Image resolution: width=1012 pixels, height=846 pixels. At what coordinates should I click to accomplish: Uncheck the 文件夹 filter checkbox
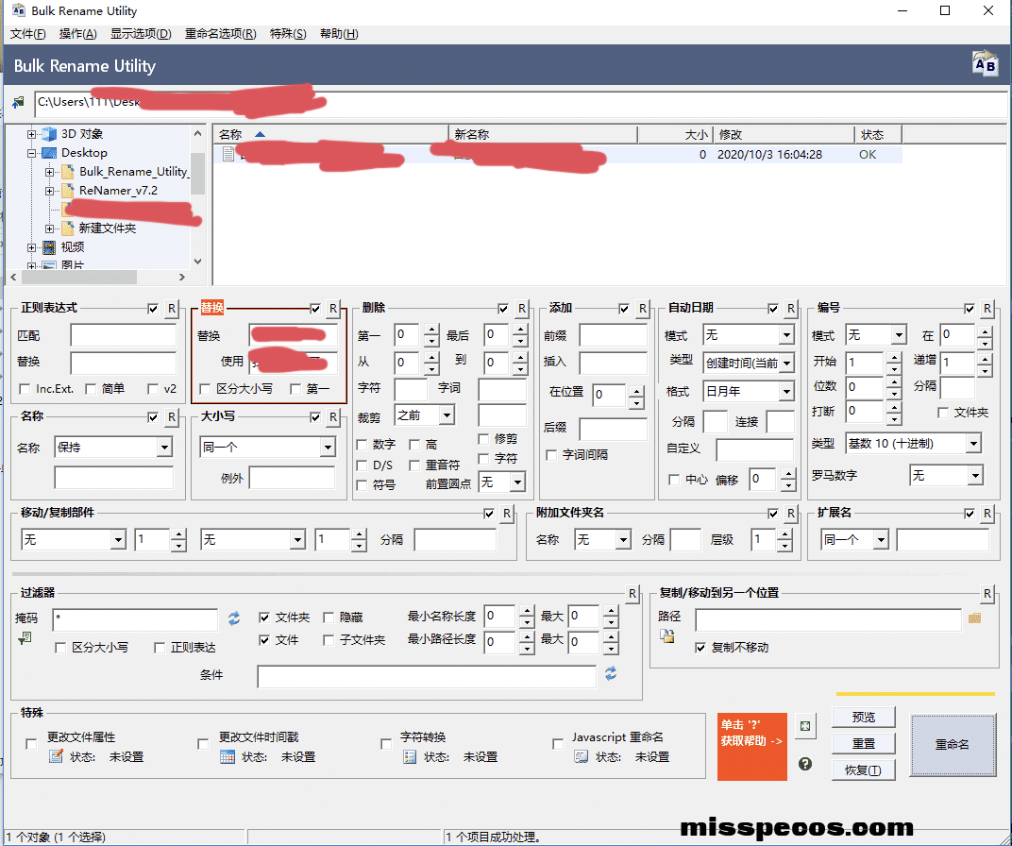264,618
